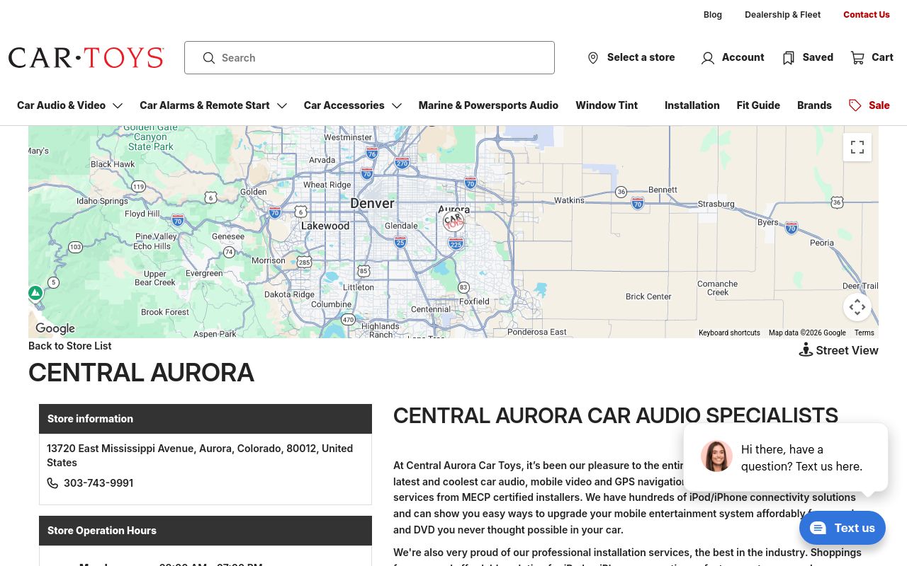The width and height of the screenshot is (907, 566).
Task: Expand the Car Accessories chevron
Action: coord(397,105)
